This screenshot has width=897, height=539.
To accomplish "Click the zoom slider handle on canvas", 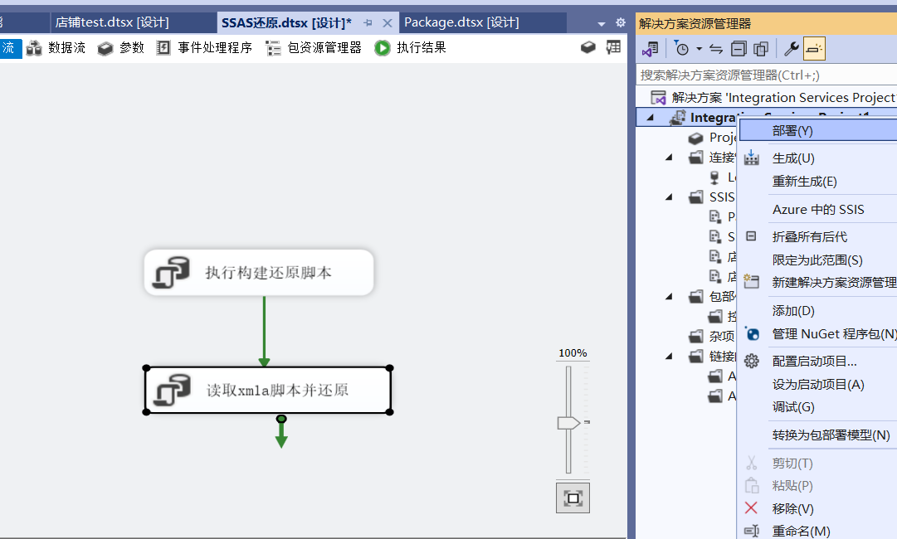I will (x=568, y=423).
